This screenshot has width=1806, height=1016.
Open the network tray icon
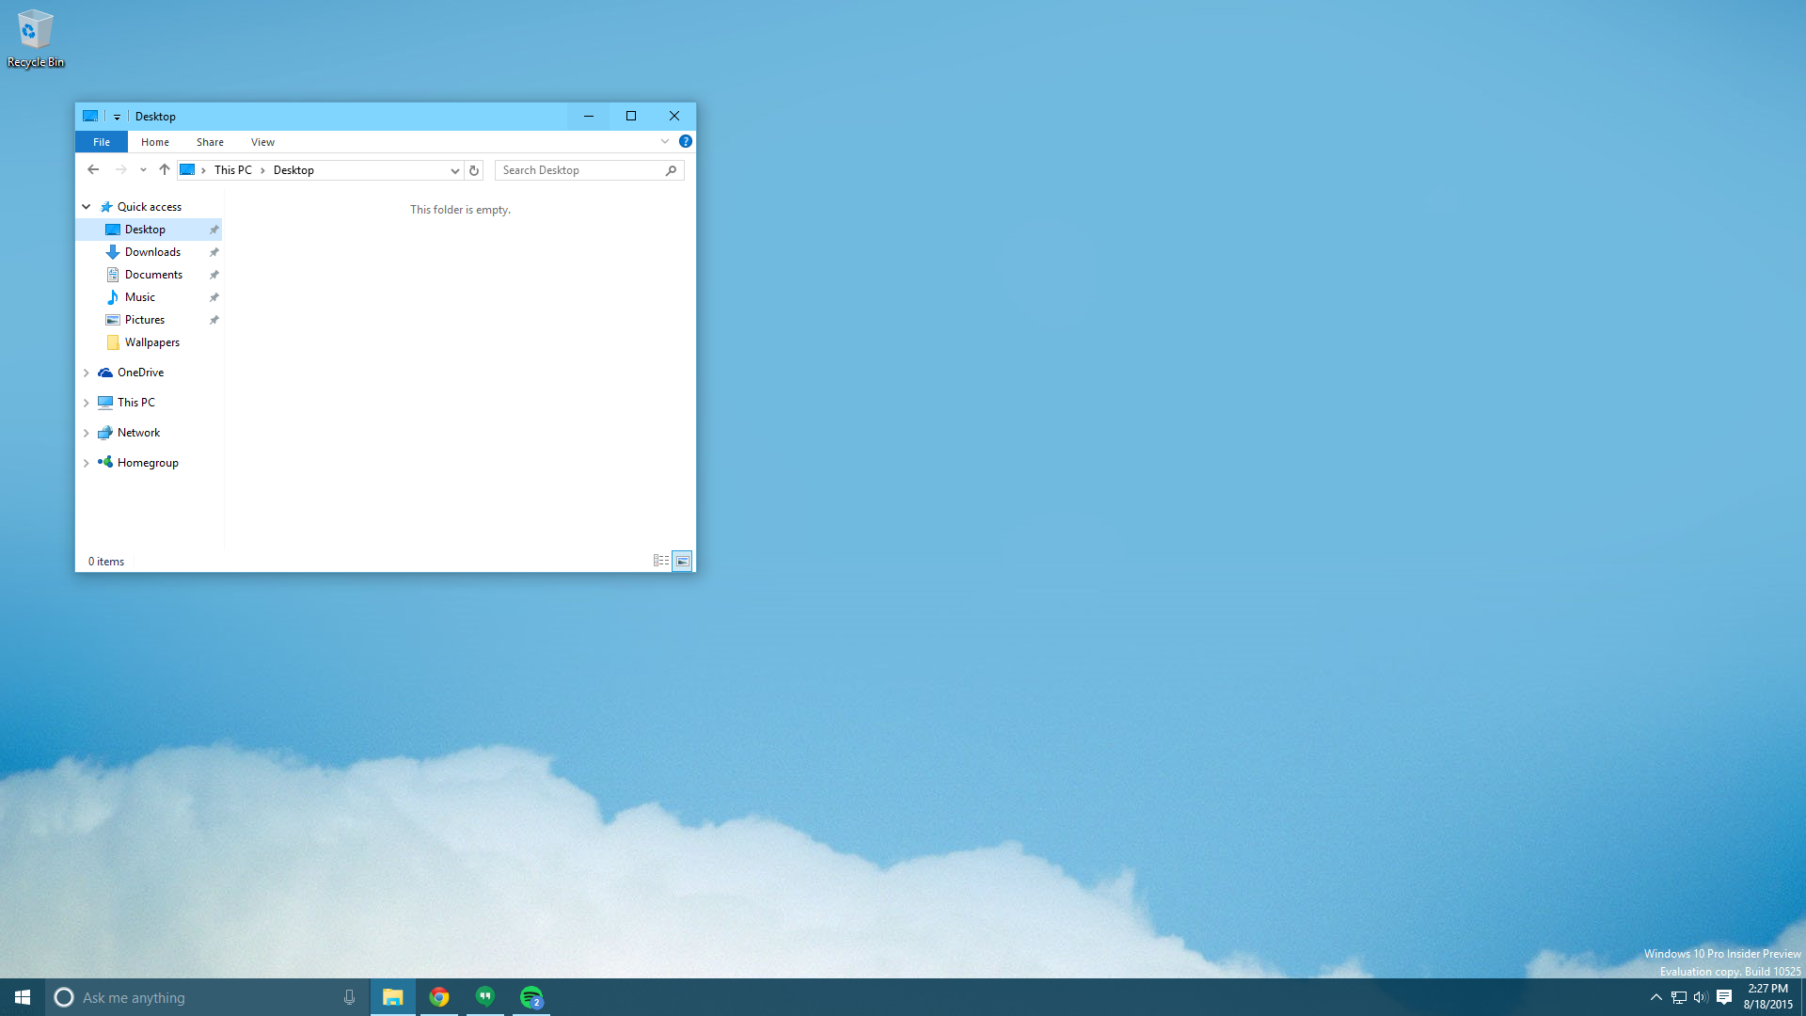click(1679, 997)
